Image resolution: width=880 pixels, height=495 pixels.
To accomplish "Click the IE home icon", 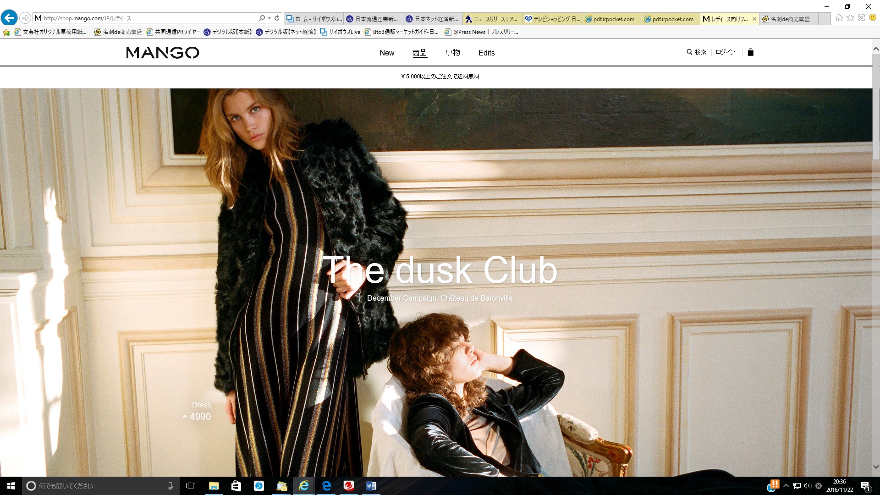I will pos(839,18).
